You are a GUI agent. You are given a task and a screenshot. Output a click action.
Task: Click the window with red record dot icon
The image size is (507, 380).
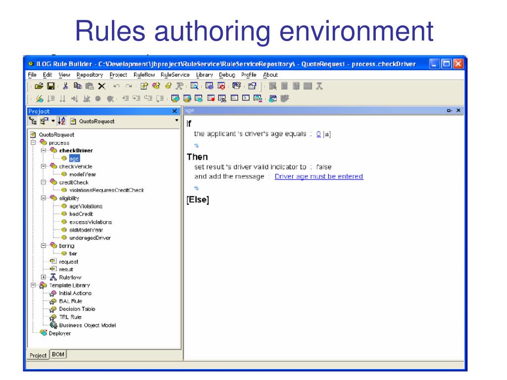click(211, 98)
